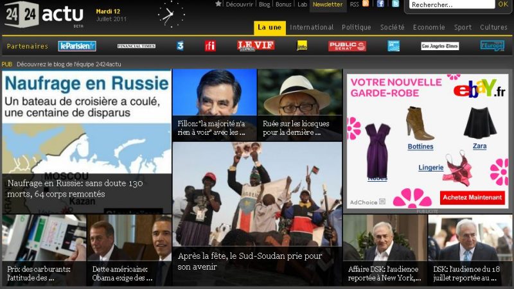Click the Mardi 12 date text
This screenshot has height=289, width=514.
click(108, 11)
